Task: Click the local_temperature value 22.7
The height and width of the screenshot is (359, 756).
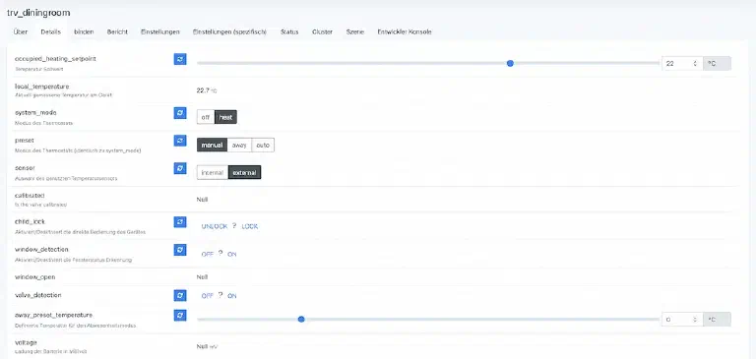Action: pos(203,90)
